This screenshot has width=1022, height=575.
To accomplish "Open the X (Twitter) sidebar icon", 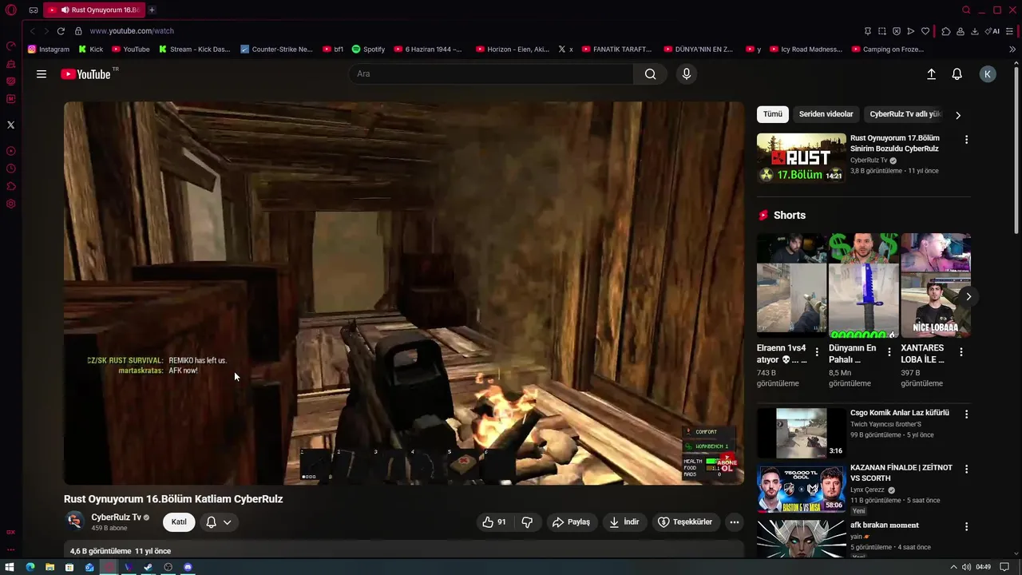I will coord(10,125).
